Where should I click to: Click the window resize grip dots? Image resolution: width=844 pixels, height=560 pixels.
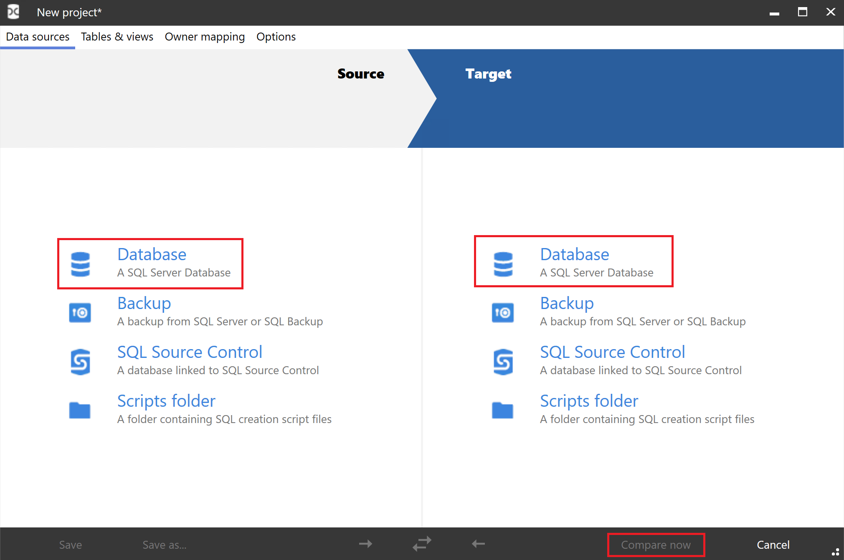pos(835,552)
